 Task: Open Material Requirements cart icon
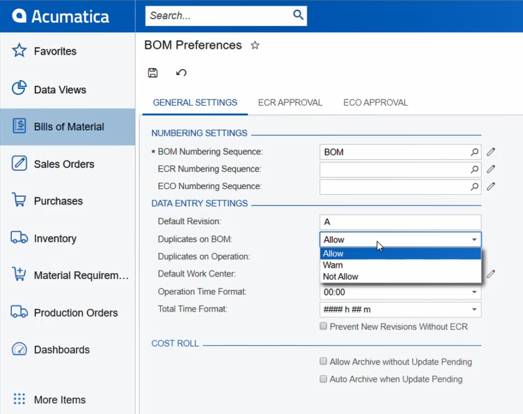tap(19, 274)
